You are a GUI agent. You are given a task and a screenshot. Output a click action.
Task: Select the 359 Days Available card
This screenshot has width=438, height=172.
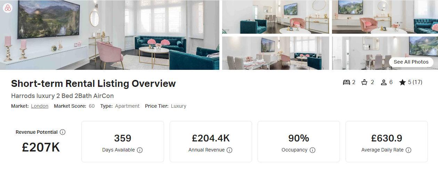(123, 141)
